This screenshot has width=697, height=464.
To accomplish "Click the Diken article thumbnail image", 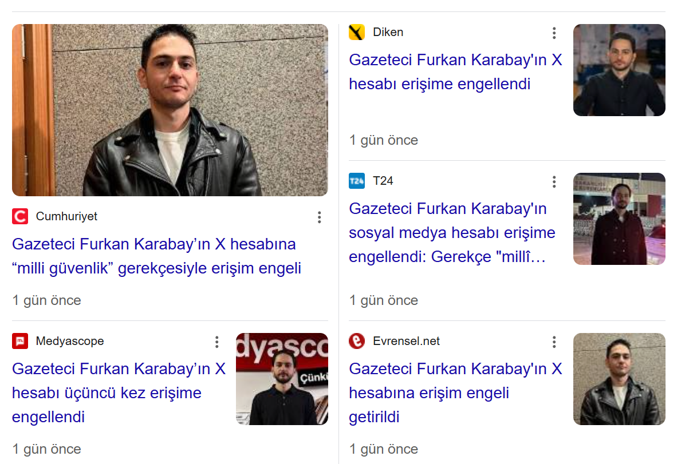I will [619, 70].
